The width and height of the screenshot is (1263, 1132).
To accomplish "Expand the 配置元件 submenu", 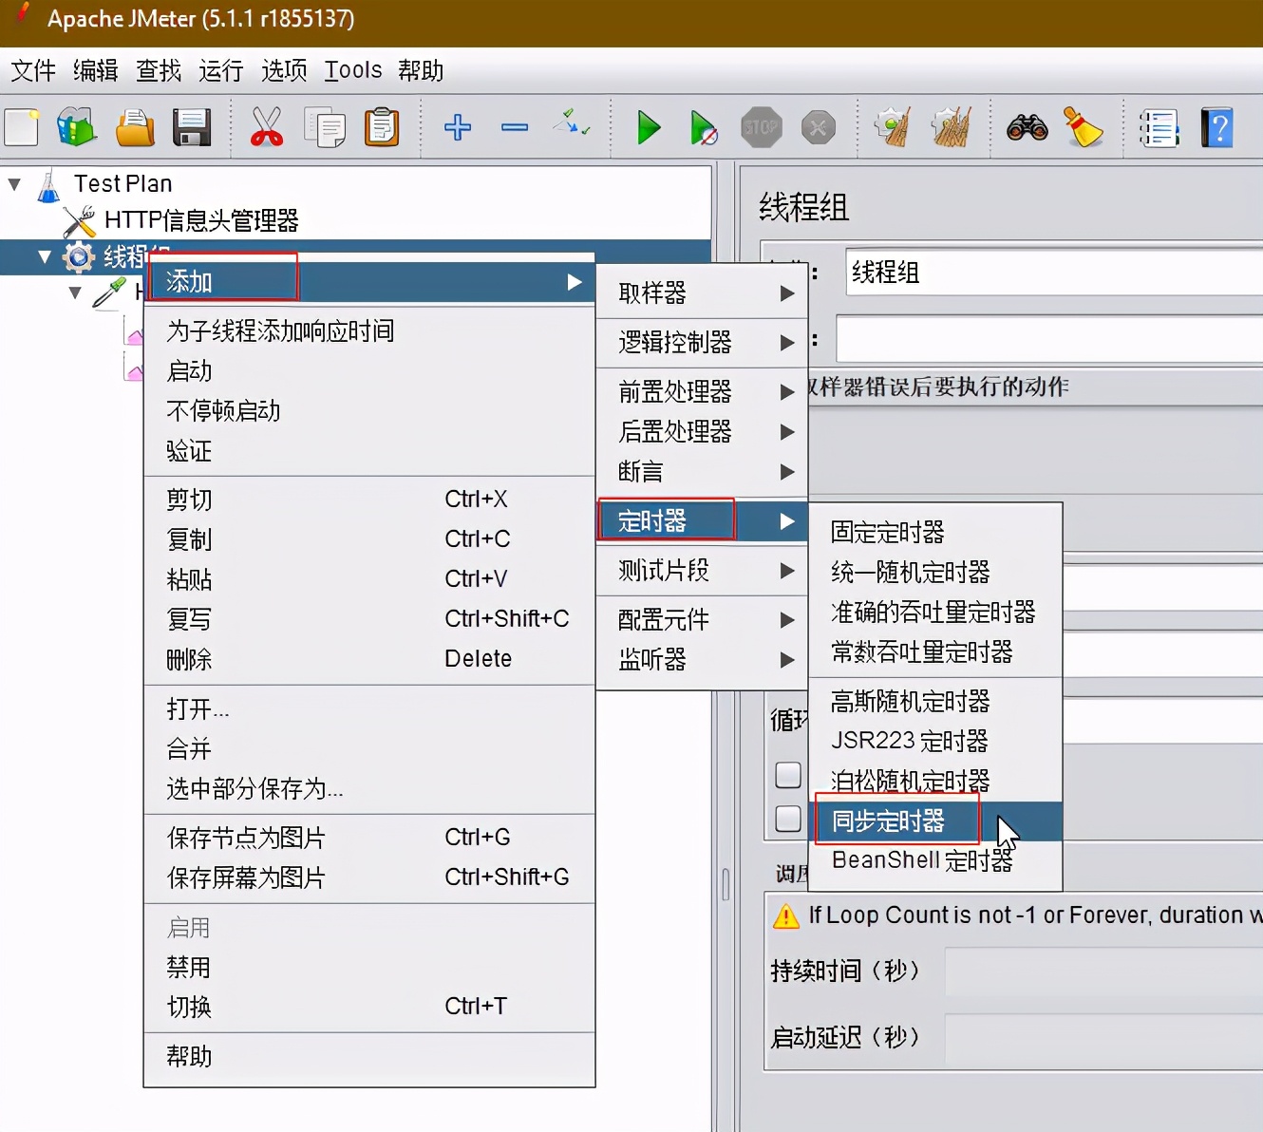I will tap(702, 619).
